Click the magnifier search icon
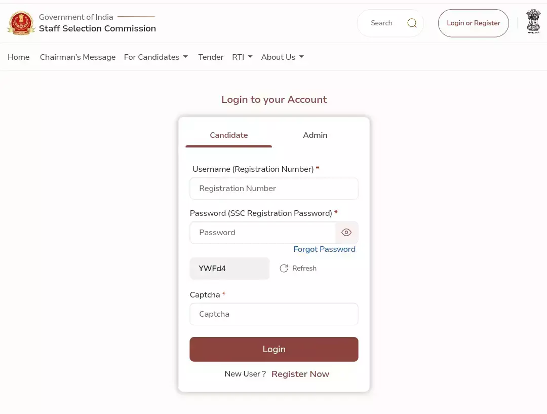Screen dimensions: 547x414 412,23
